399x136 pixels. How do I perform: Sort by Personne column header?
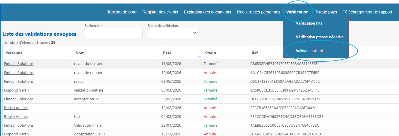[x=14, y=53]
